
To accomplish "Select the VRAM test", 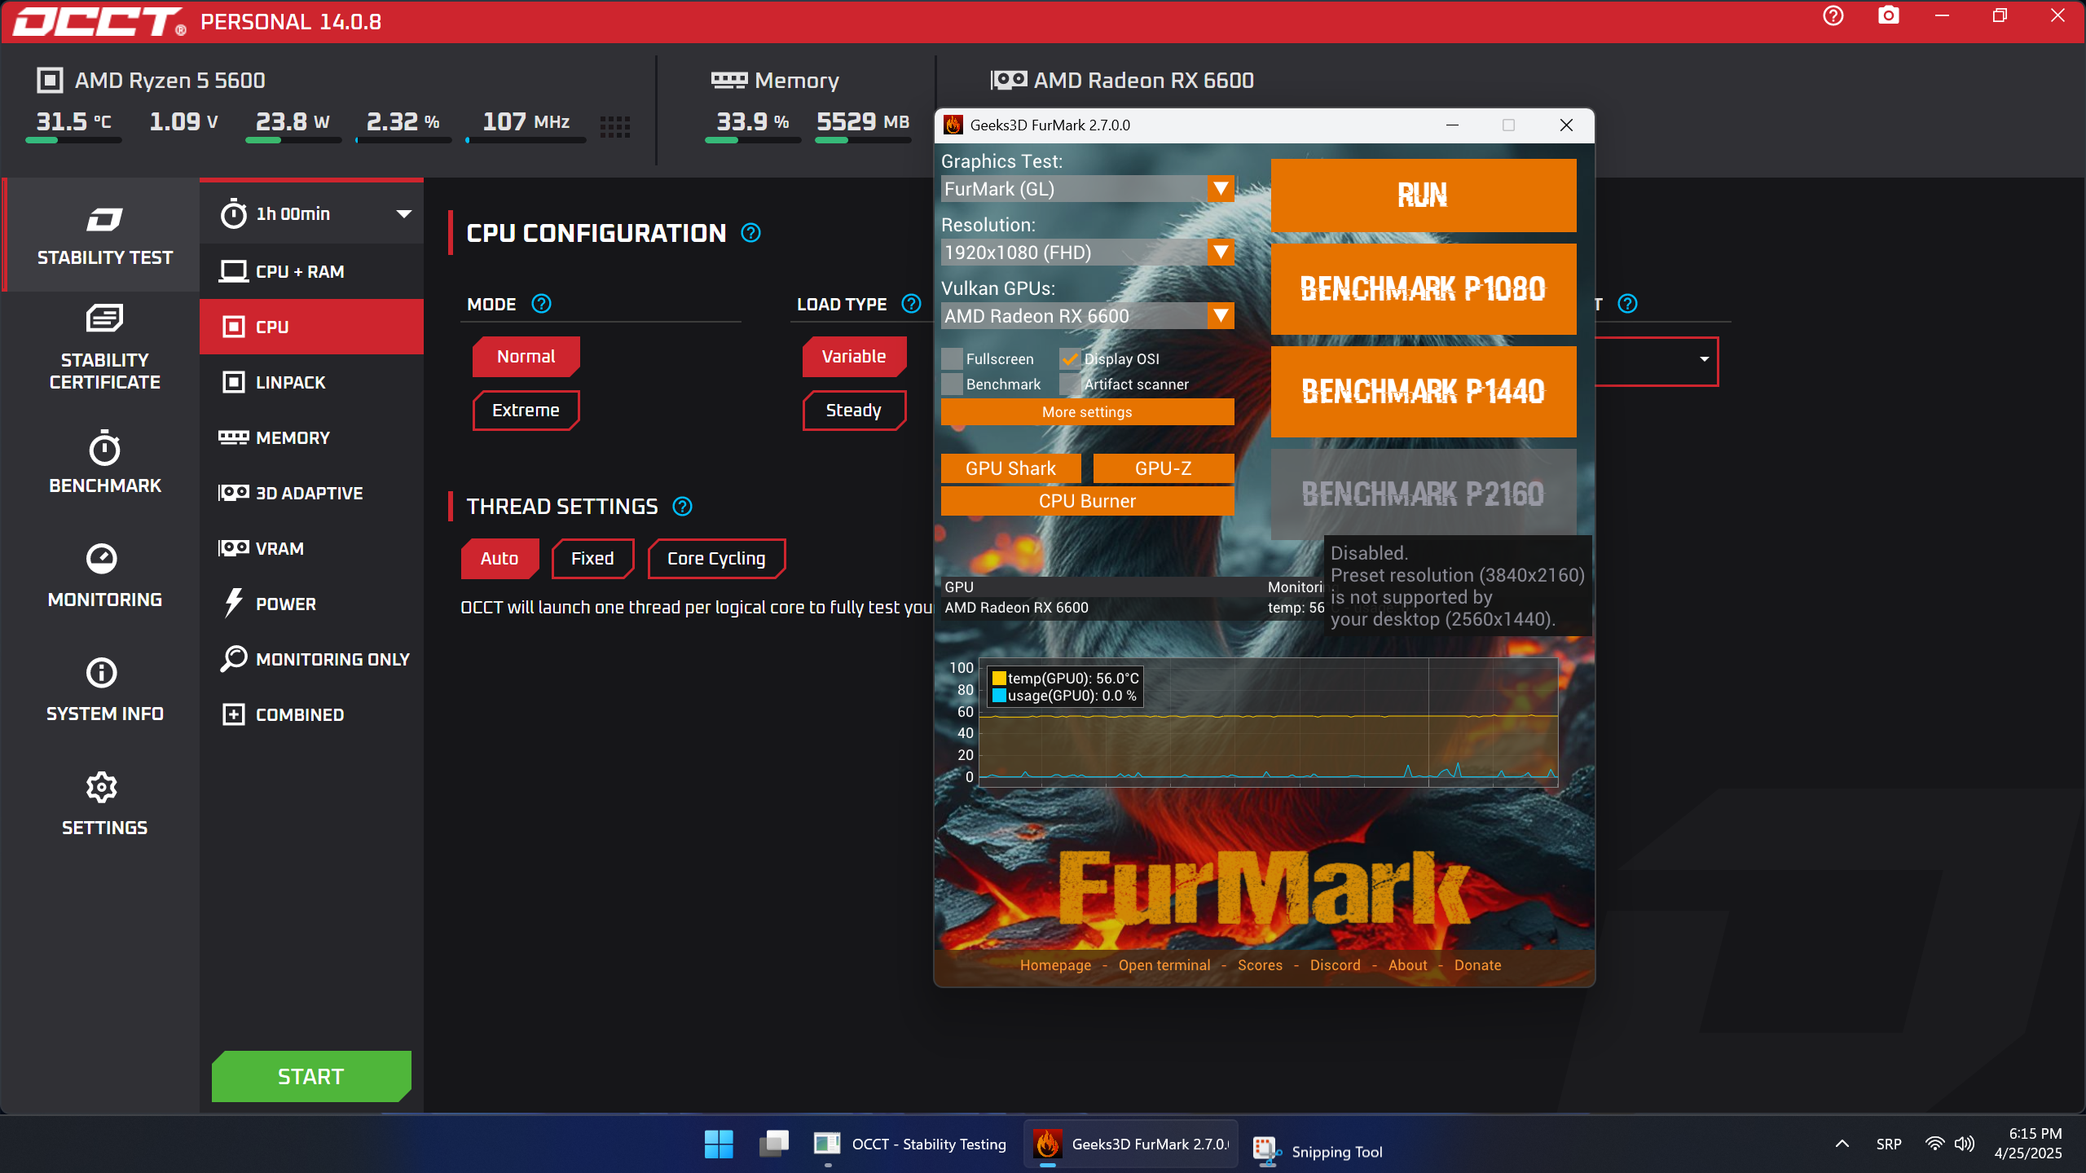I will 312,548.
